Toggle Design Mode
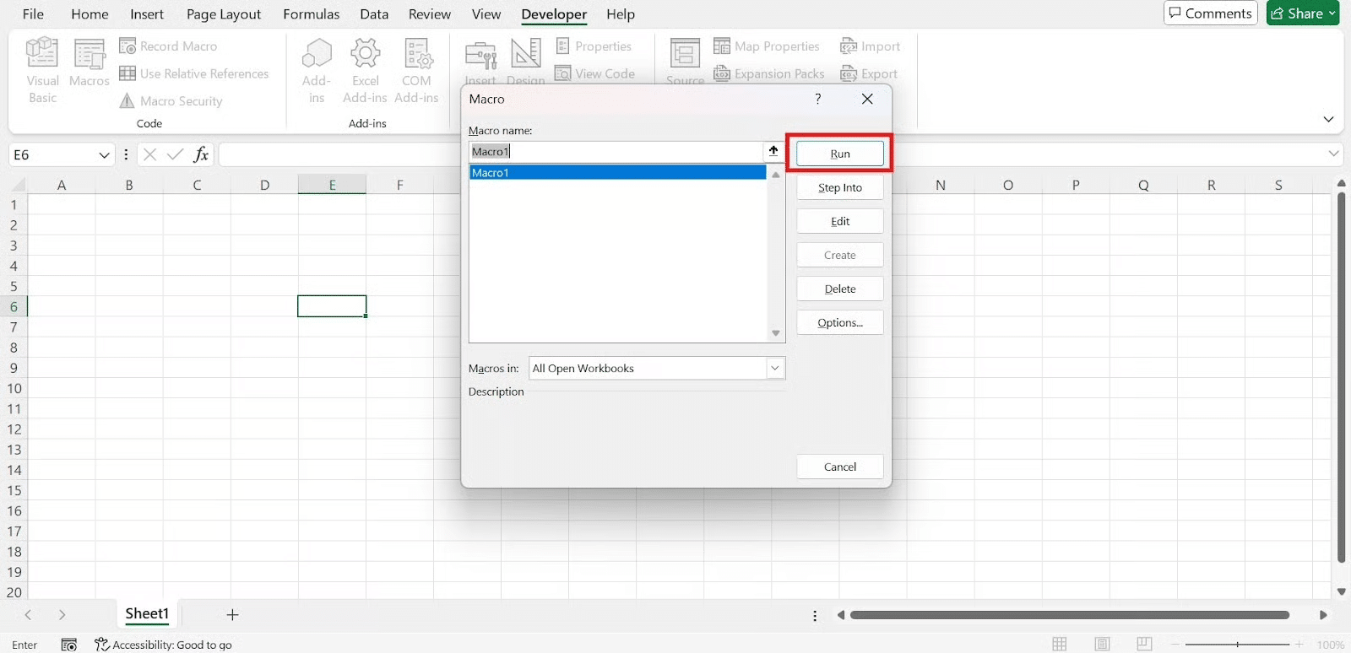This screenshot has width=1351, height=653. tap(525, 63)
